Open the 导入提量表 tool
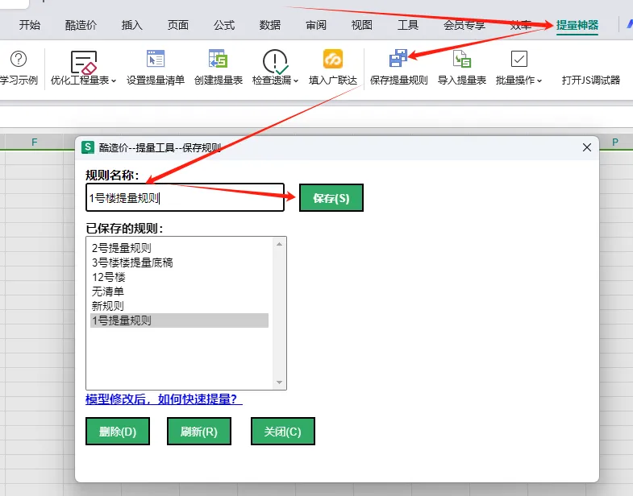This screenshot has width=633, height=496. coord(462,60)
